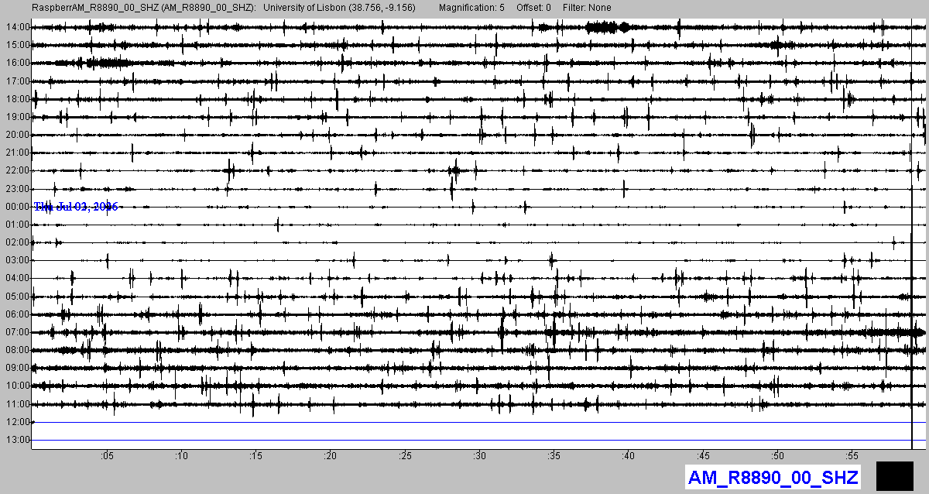Click the blue date label on 00:00 trace
929x494 pixels.
75,207
